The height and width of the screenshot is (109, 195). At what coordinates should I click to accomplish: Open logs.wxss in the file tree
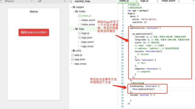[87, 46]
